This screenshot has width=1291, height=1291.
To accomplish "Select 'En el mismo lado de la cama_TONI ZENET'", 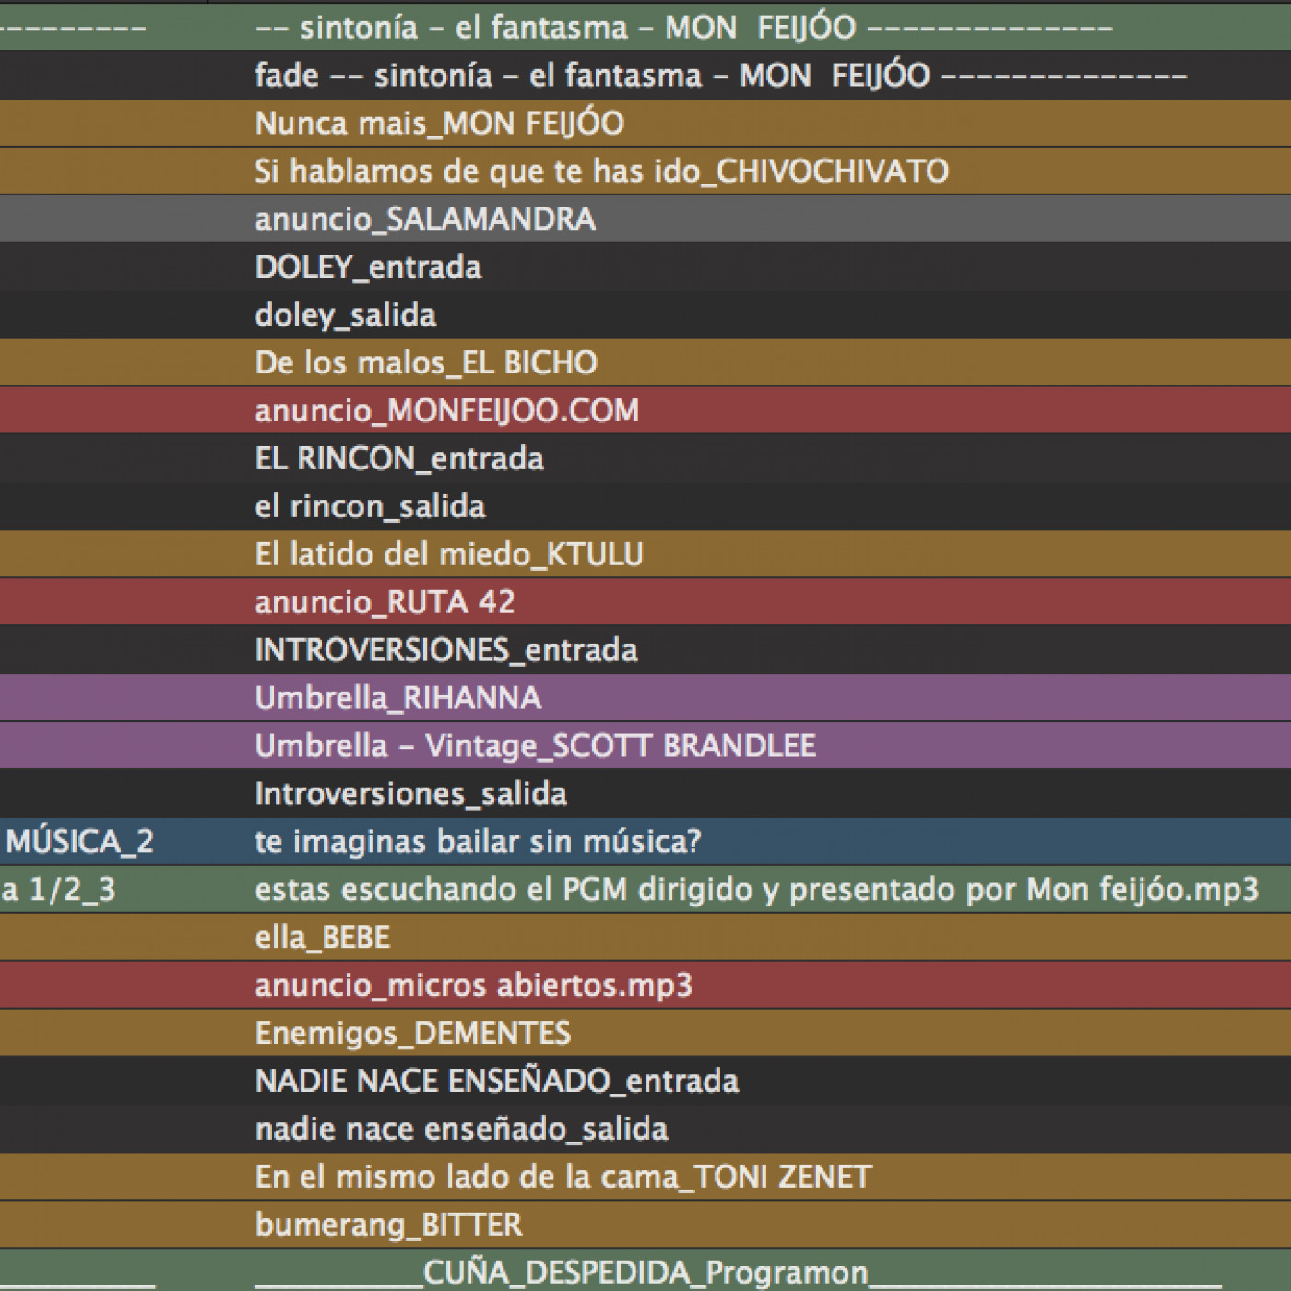I will coord(563,1178).
